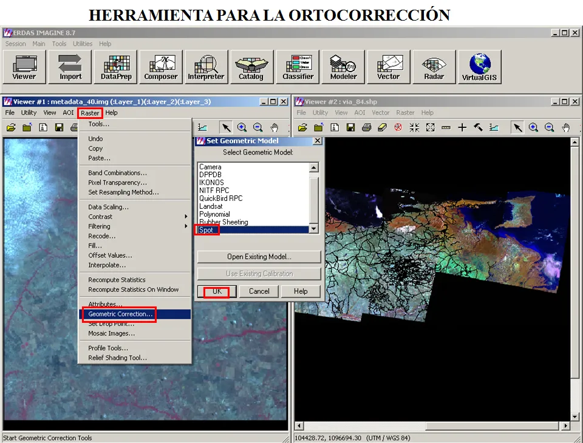Open the Interpreter module
Image resolution: width=583 pixels, height=443 pixels.
pyautogui.click(x=206, y=67)
